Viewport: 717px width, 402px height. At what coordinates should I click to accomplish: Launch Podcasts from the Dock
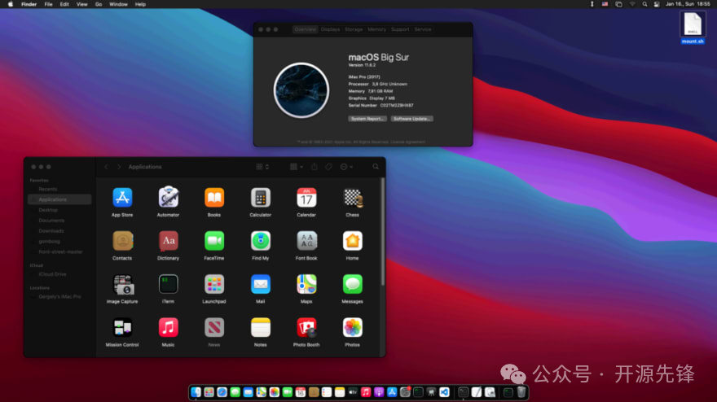(x=379, y=392)
